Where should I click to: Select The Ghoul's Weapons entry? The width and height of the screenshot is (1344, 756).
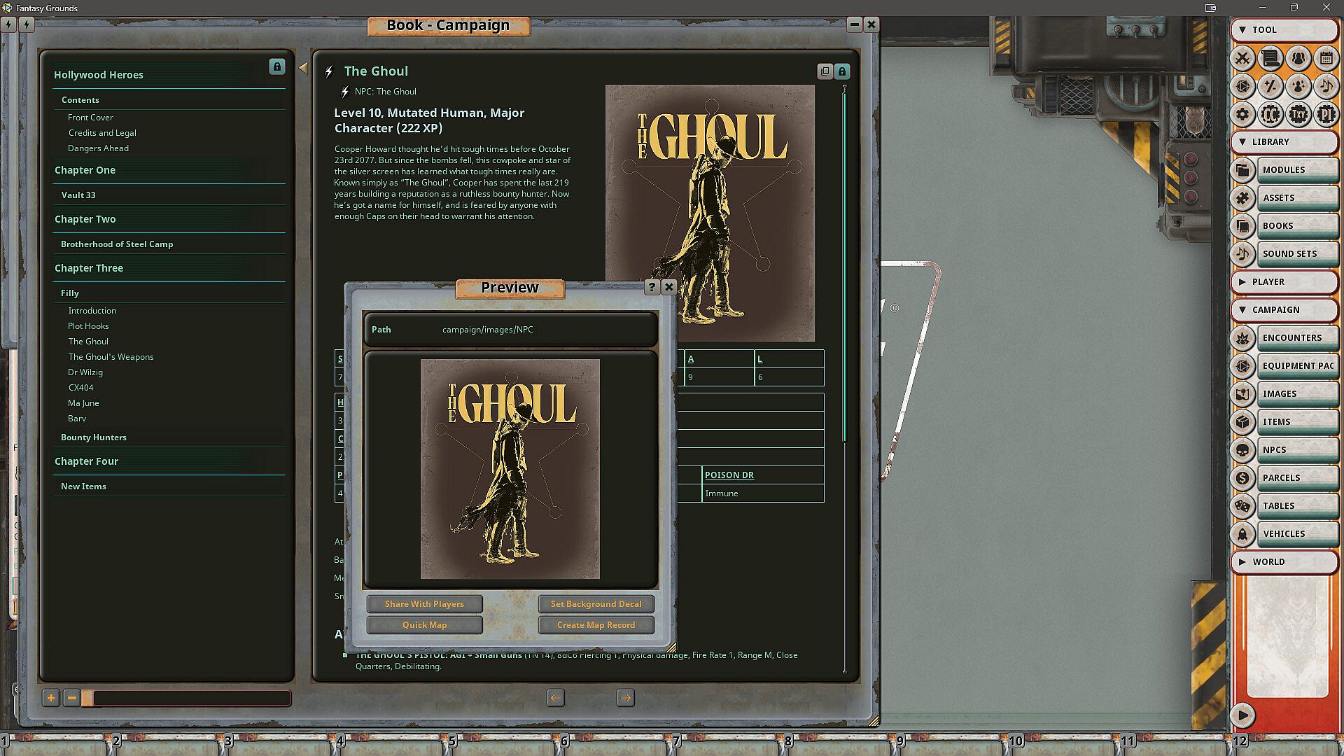coord(111,357)
